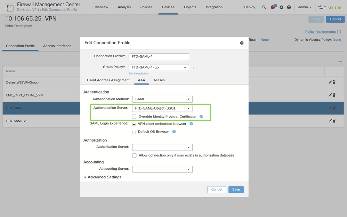Open Edit Group Policy link
This screenshot has height=217, width=347.
pyautogui.click(x=138, y=73)
